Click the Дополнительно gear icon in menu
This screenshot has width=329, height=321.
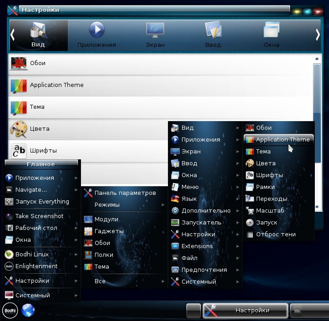click(175, 210)
